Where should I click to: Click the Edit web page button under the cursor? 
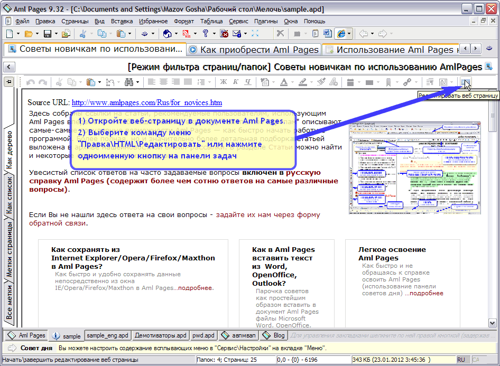coord(466,82)
